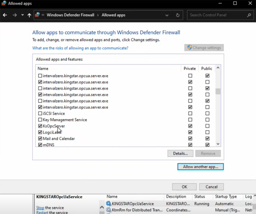Enable Public for iSCSI Service
The image size is (256, 214).
(207, 113)
